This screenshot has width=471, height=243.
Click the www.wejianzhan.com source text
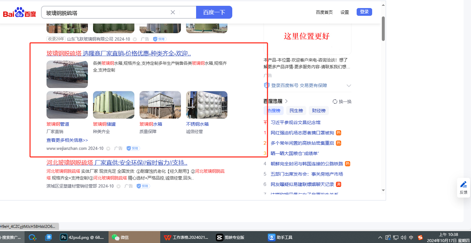(x=67, y=149)
